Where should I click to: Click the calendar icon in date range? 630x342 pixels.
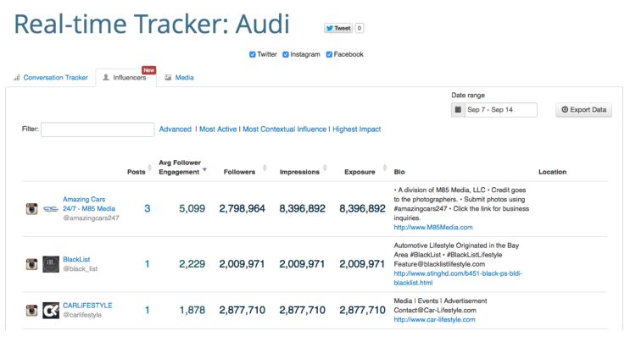[459, 110]
